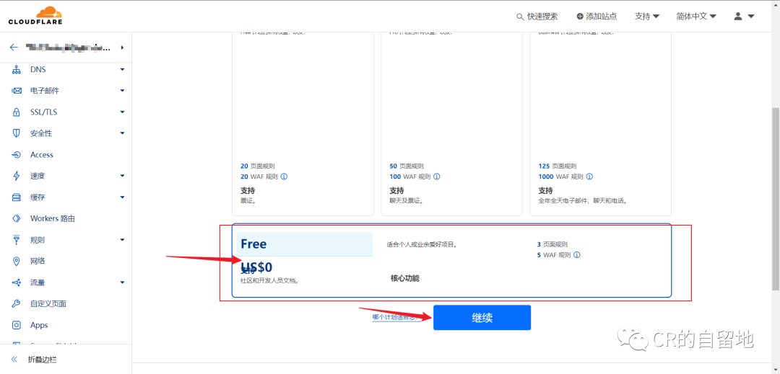Expand the 规则 sidebar section

tap(122, 240)
